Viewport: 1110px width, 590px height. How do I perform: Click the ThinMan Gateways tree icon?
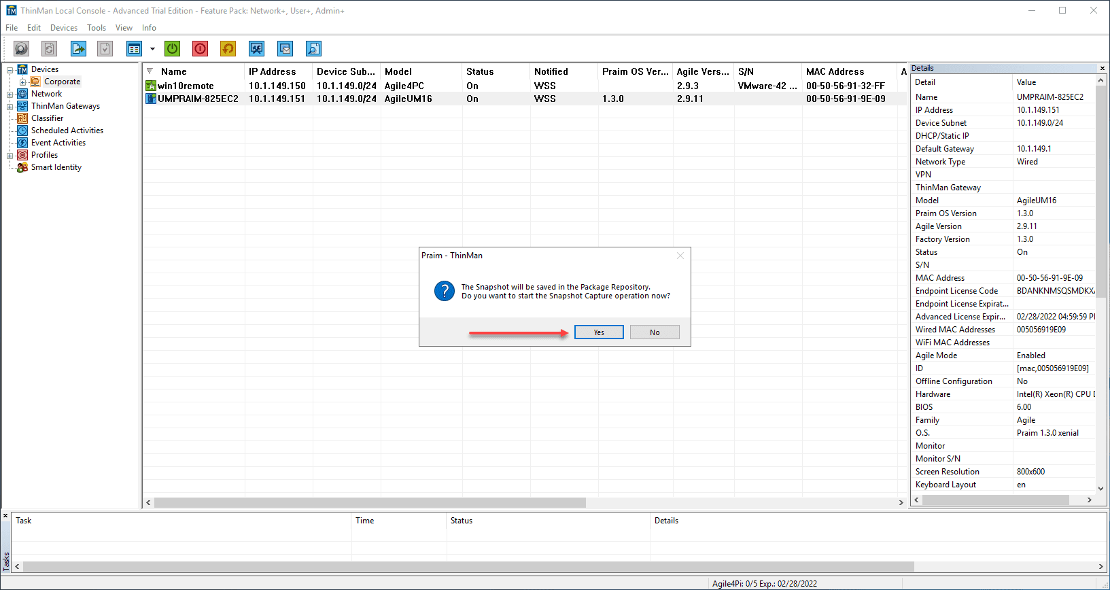[22, 106]
